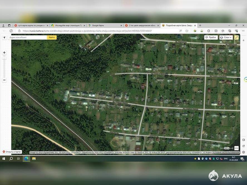Expand map to fullscreen with yellow icon
The height and width of the screenshot is (185, 247).
(236, 37)
